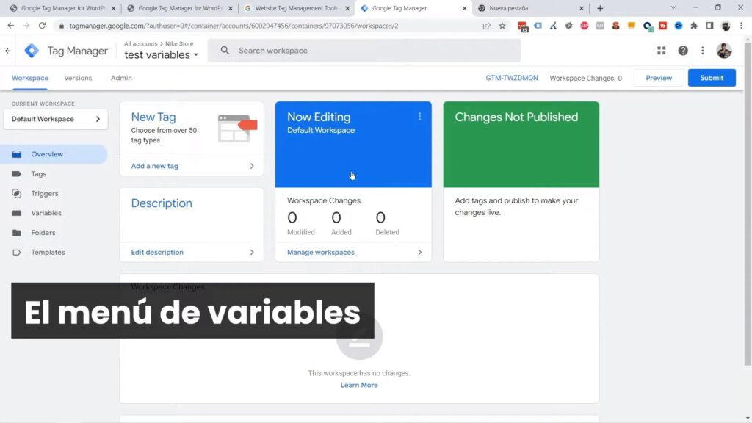Click the chevron next to Manage workspaces

click(419, 253)
